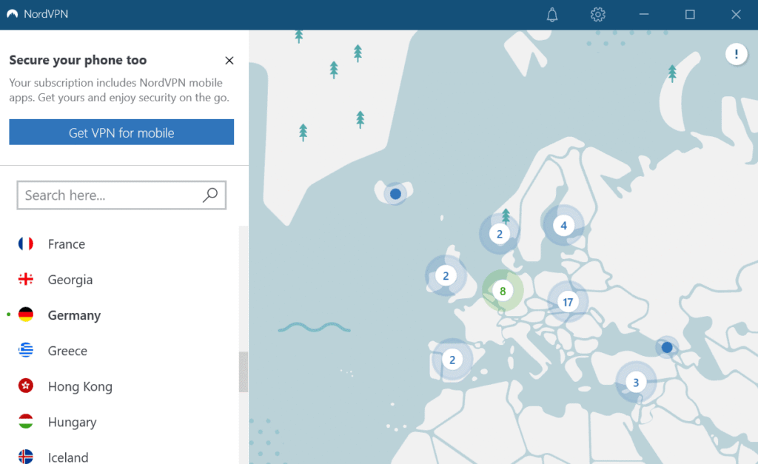This screenshot has height=464, width=758.
Task: Click Get VPN for mobile
Action: (121, 132)
